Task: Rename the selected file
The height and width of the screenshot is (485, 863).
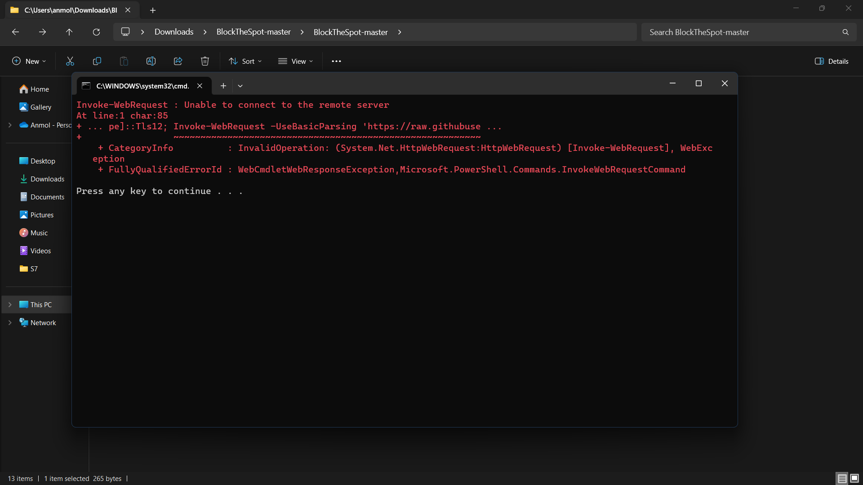Action: pos(151,61)
